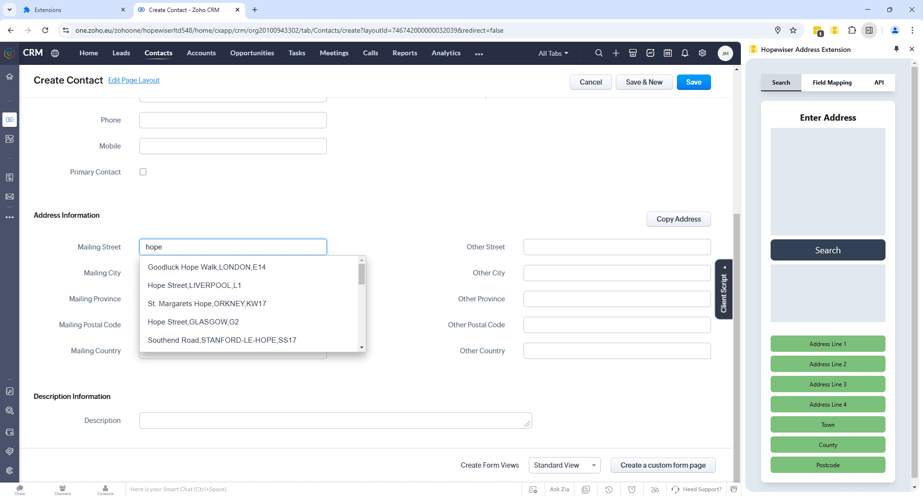The image size is (923, 496).
Task: Open the notifications bell icon
Action: (685, 53)
